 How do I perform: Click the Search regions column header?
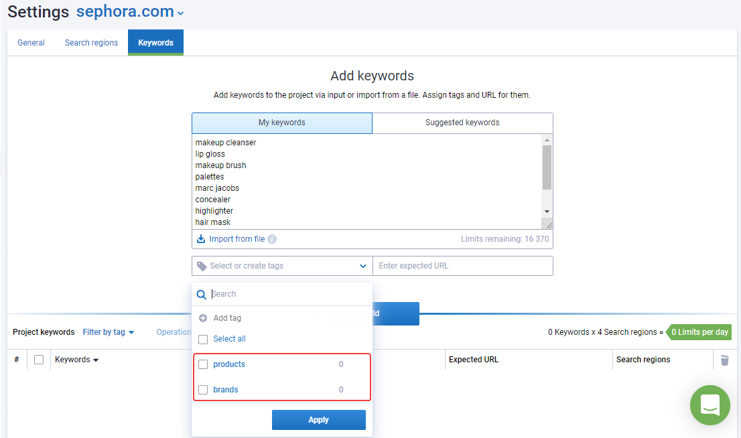click(x=643, y=360)
